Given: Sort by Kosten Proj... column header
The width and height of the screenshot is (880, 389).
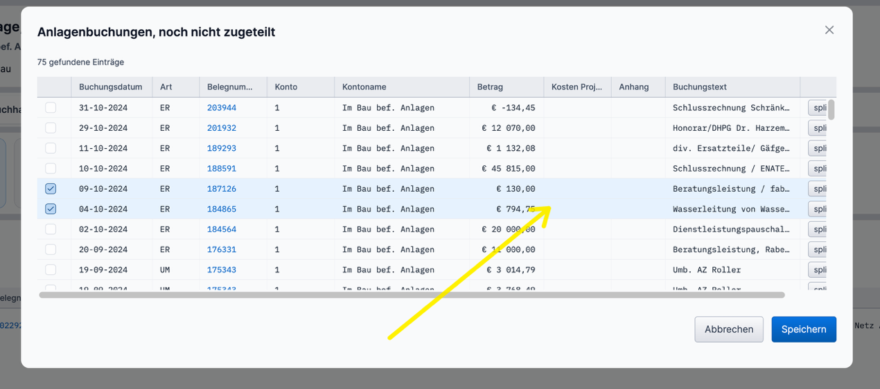Looking at the screenshot, I should (x=577, y=87).
